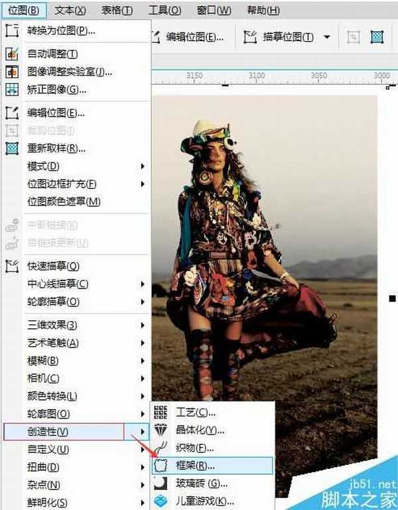Expand the 轮廓描摹 outline trace submenu arrow
This screenshot has width=398, height=510.
point(143,302)
